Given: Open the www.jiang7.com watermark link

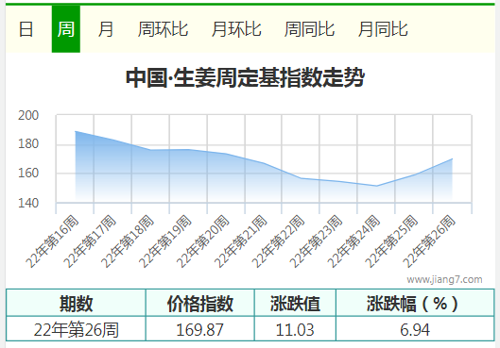Looking at the screenshot, I should [444, 279].
